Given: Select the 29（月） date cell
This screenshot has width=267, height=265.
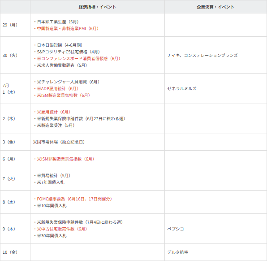Looking at the screenshot, I should pyautogui.click(x=15, y=25).
